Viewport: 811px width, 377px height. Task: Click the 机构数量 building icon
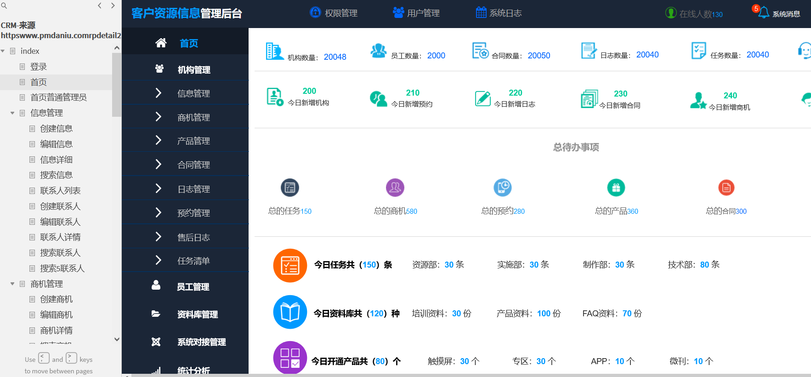pyautogui.click(x=274, y=51)
